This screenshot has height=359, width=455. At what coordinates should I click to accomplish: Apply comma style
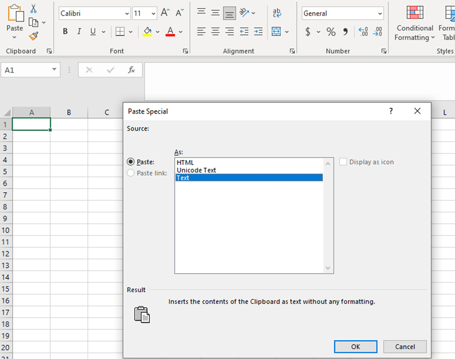[345, 31]
